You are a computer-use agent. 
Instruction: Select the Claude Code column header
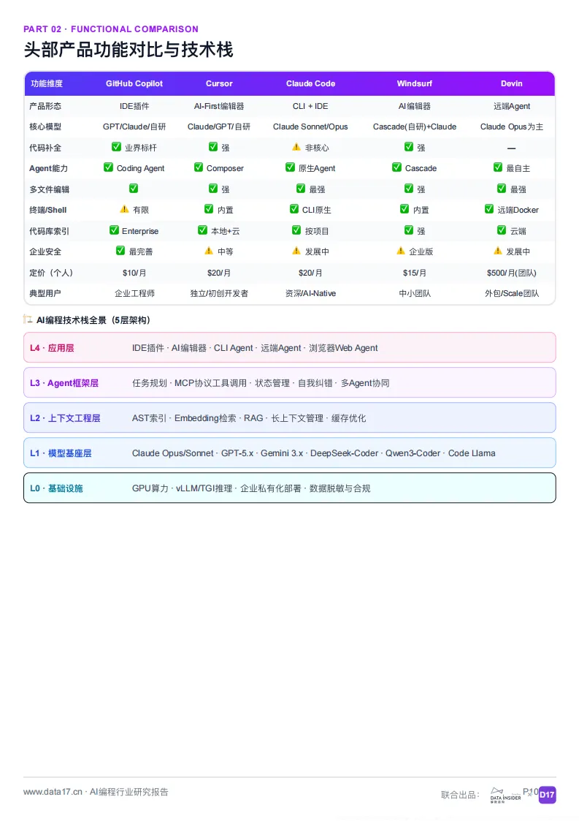pos(311,83)
